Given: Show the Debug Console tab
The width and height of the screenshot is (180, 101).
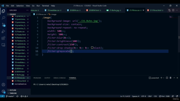Looking at the screenshot, I should click(59, 78).
